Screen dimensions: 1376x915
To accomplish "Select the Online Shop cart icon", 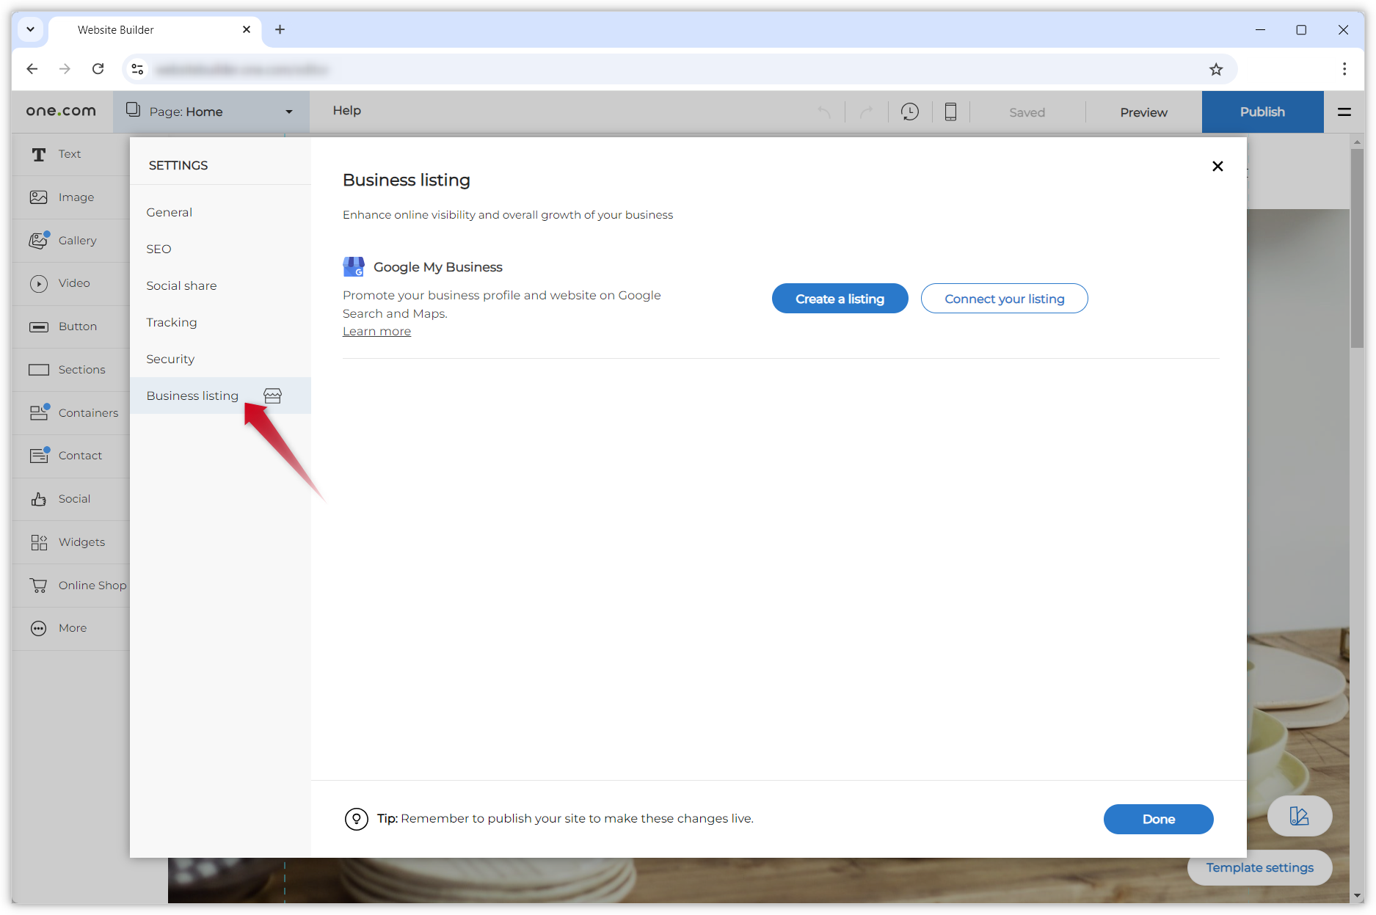I will (39, 586).
